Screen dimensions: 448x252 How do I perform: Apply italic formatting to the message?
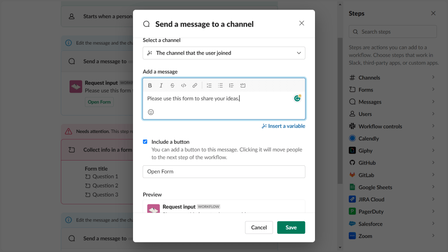(x=161, y=85)
